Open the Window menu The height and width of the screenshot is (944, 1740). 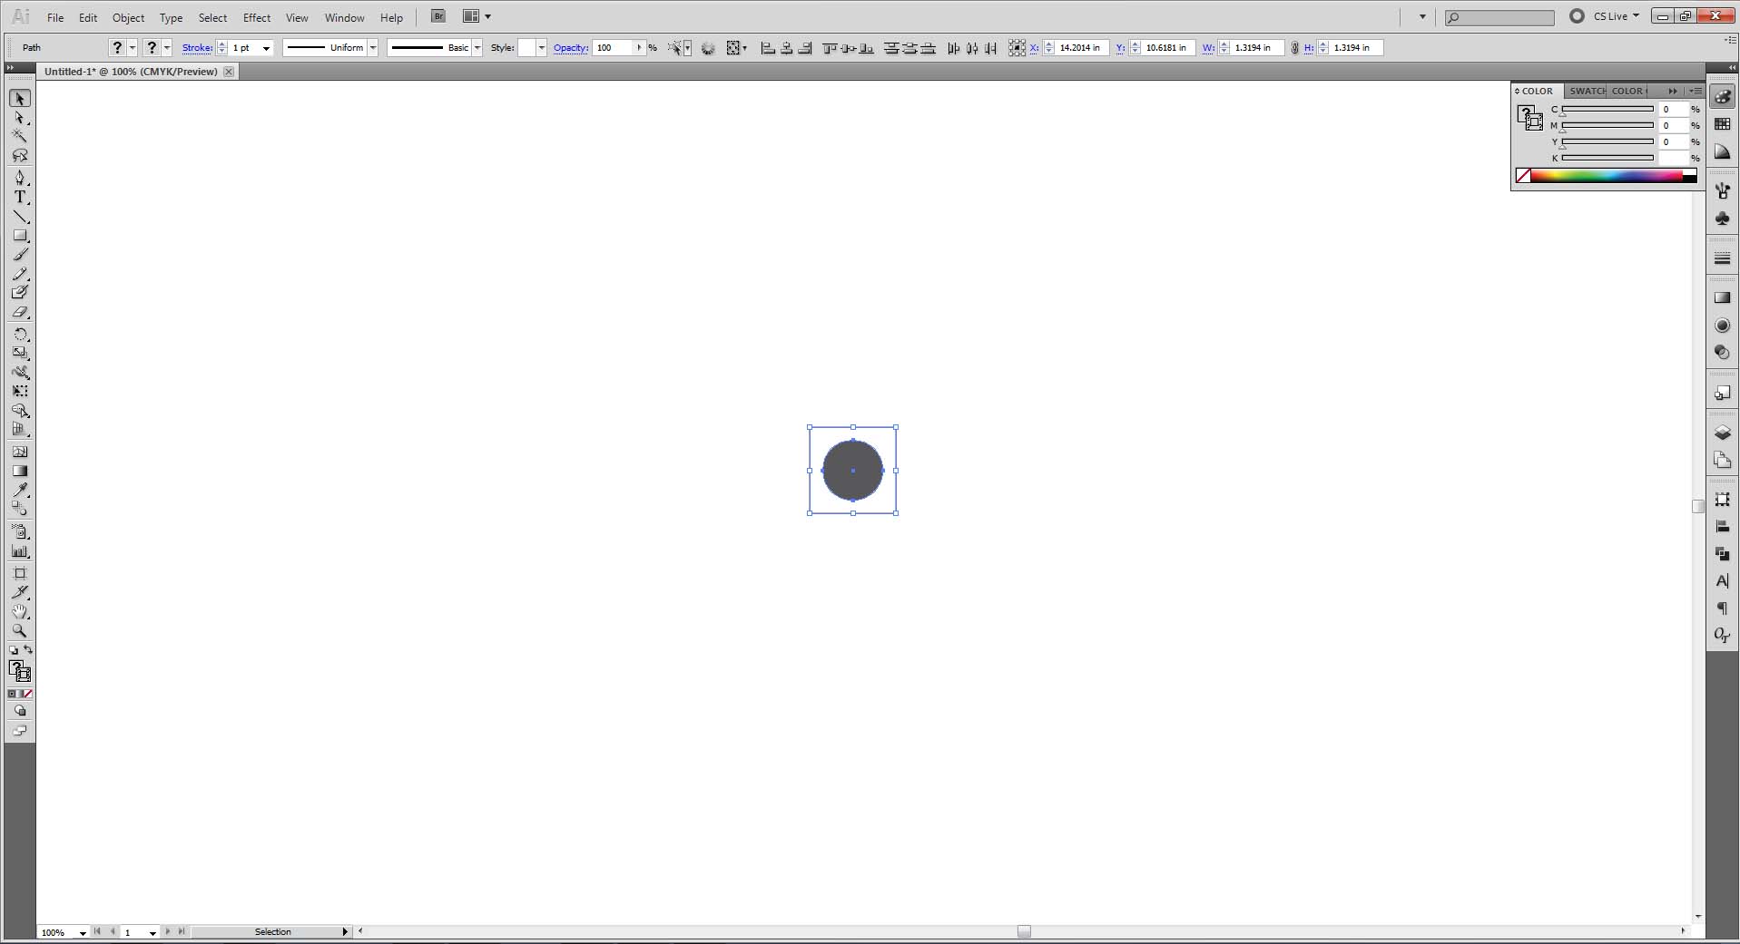[x=345, y=17]
